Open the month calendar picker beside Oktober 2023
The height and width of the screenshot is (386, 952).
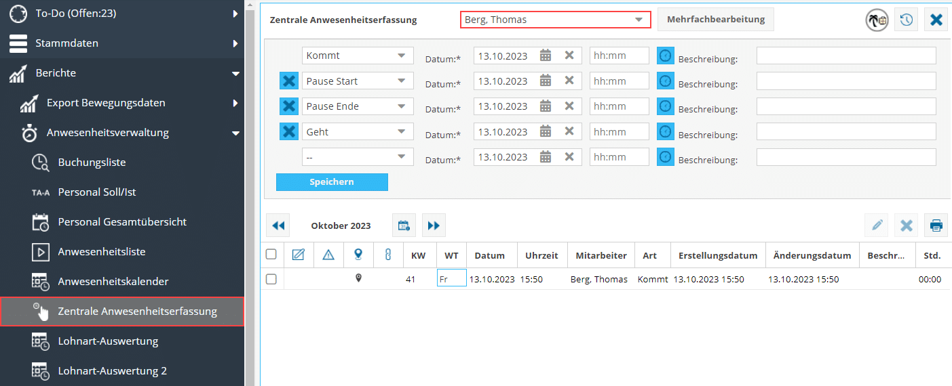[x=404, y=226]
